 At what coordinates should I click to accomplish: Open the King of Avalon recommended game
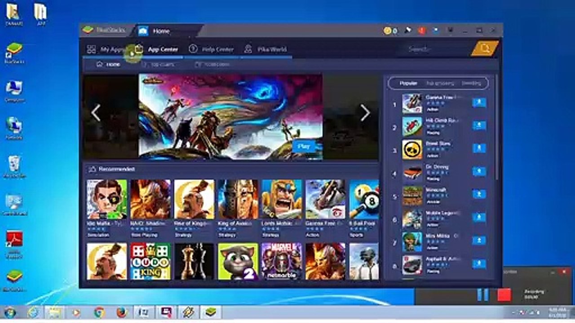[238, 199]
